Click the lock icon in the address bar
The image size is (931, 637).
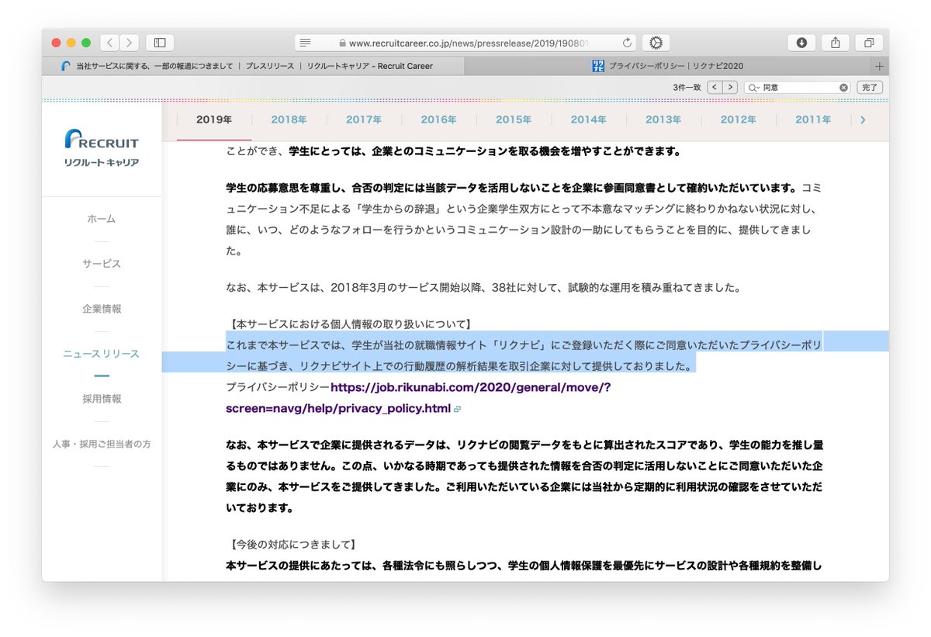point(343,43)
